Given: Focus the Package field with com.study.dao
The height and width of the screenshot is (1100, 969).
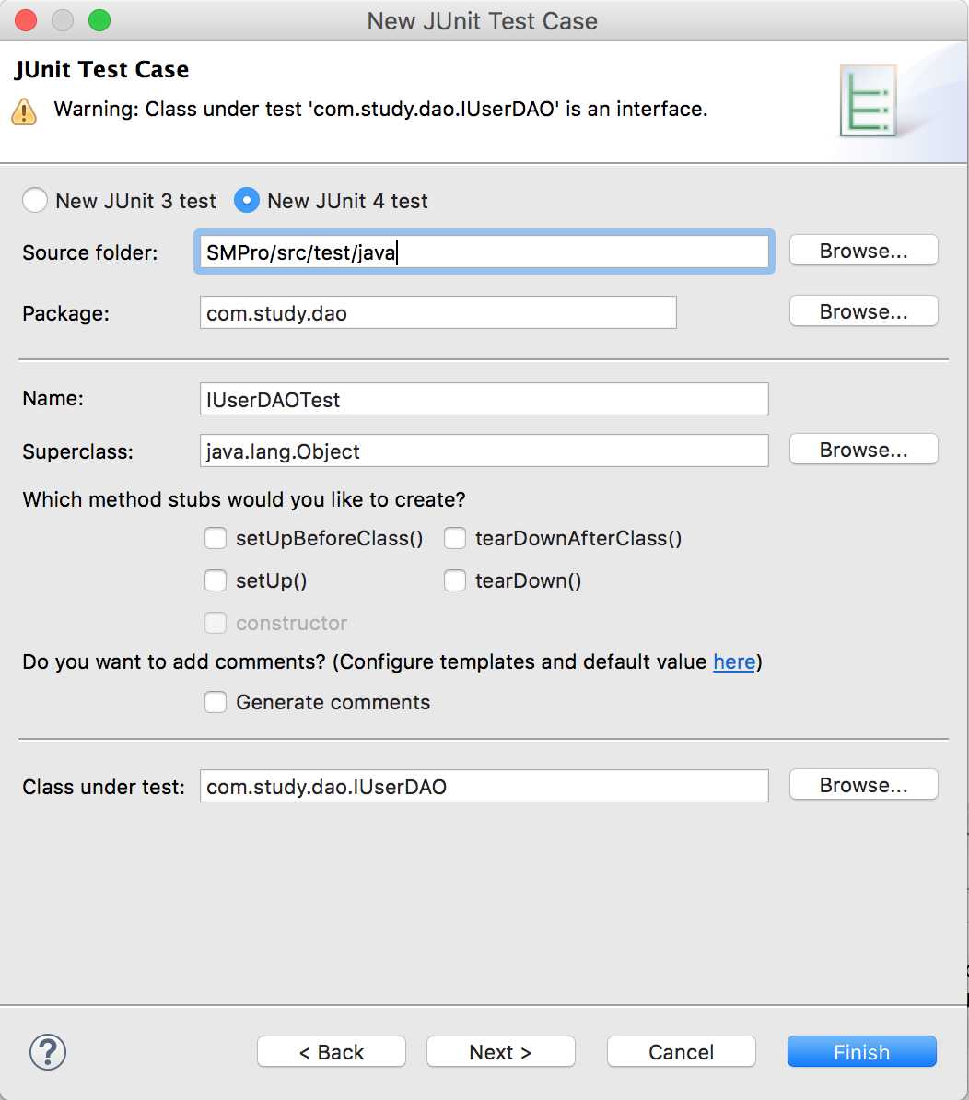Looking at the screenshot, I should (438, 313).
